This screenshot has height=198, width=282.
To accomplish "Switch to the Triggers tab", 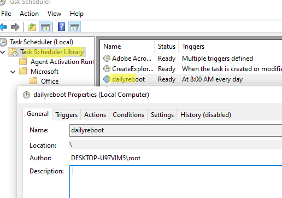I will 67,115.
